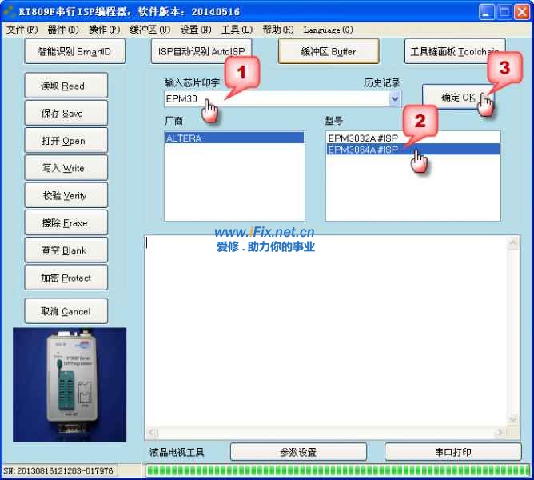The width and height of the screenshot is (534, 480).
Task: Click the Erase chip button
Action: pyautogui.click(x=66, y=223)
